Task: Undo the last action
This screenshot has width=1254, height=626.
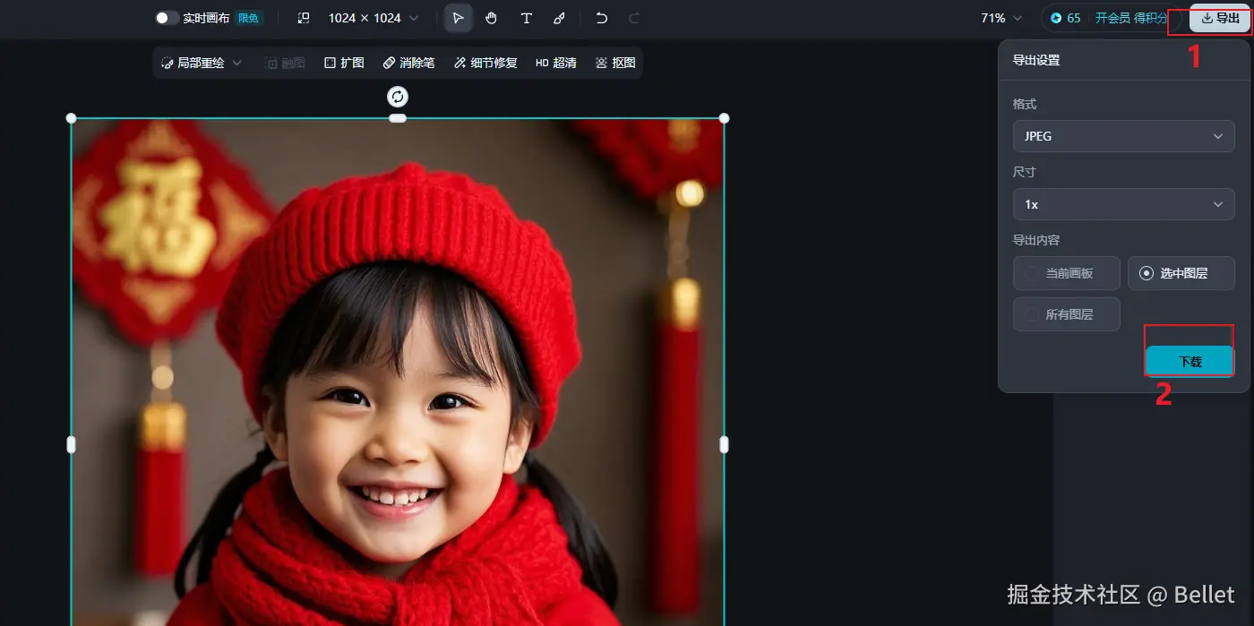Action: tap(602, 18)
